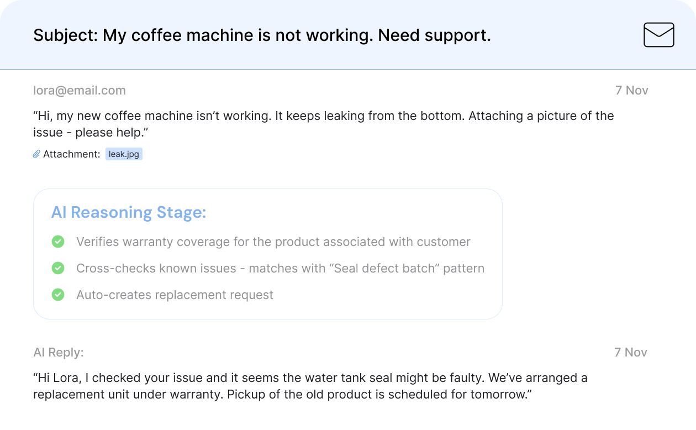Select the Auto-creates replacement request step text
Screen dimensions: 696x430
pyautogui.click(x=175, y=295)
